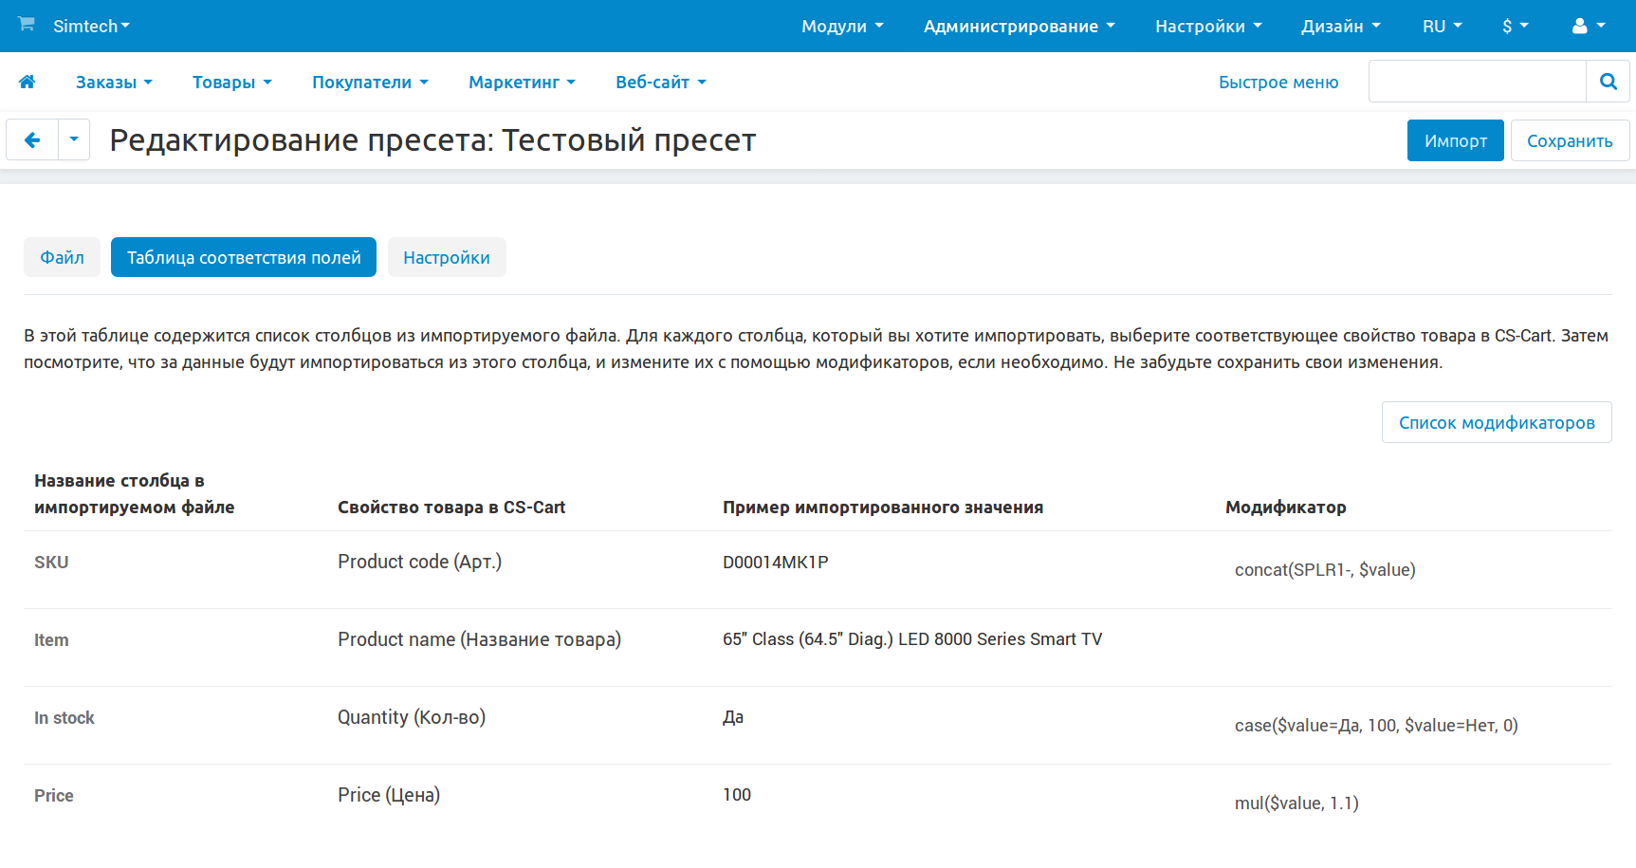Click the search magnifier icon
Viewport: 1636px width, 868px height.
(1608, 82)
